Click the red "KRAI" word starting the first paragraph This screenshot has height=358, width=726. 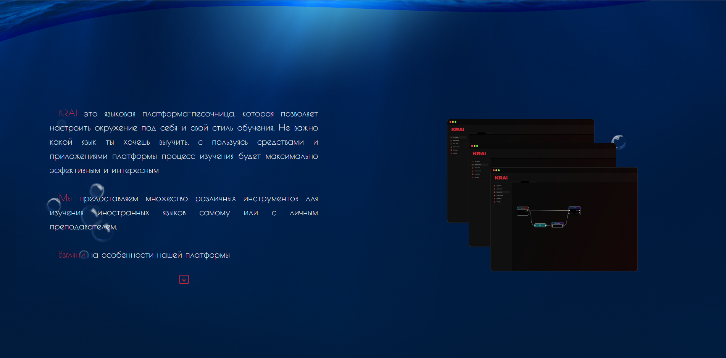68,113
